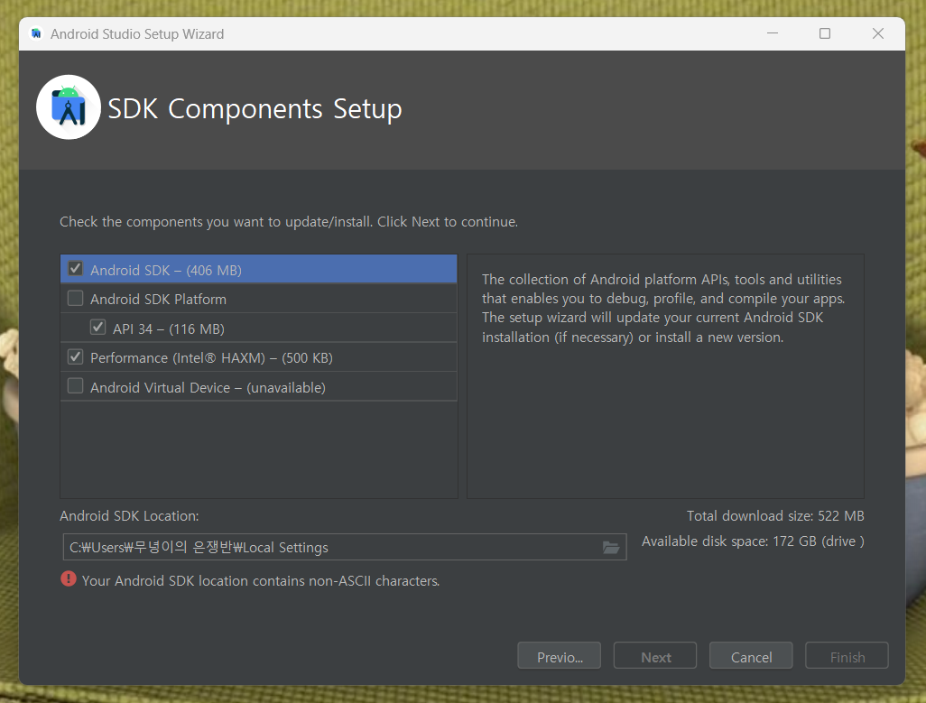926x703 pixels.
Task: Select Android Virtual Device – (unavailable) label
Action: pyautogui.click(x=208, y=388)
